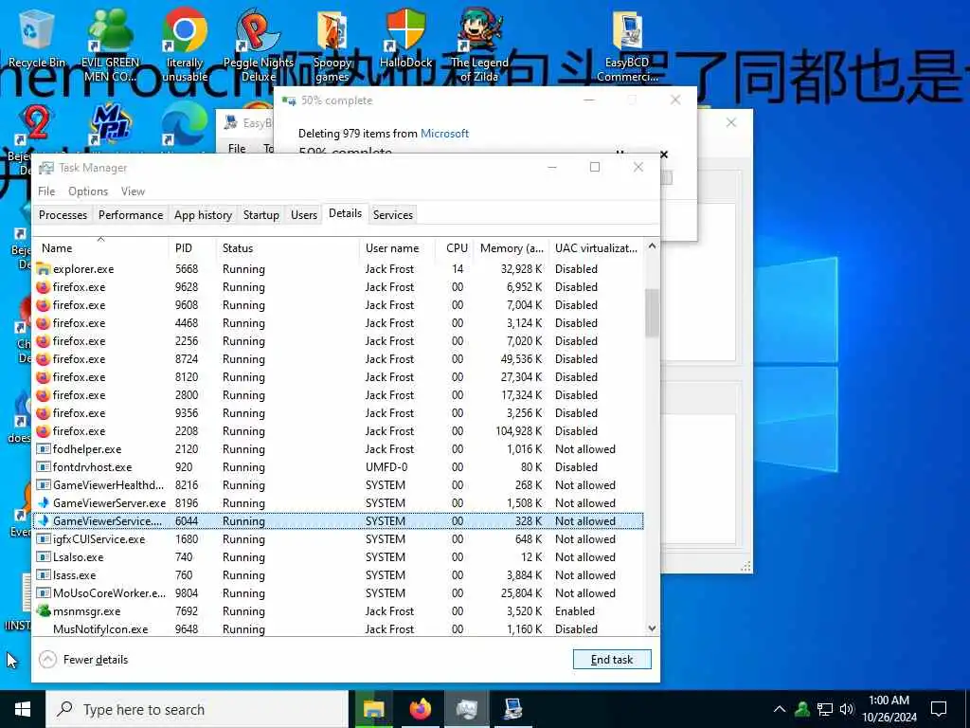Click the process list scrollbar thumb
The width and height of the screenshot is (970, 728).
(652, 312)
